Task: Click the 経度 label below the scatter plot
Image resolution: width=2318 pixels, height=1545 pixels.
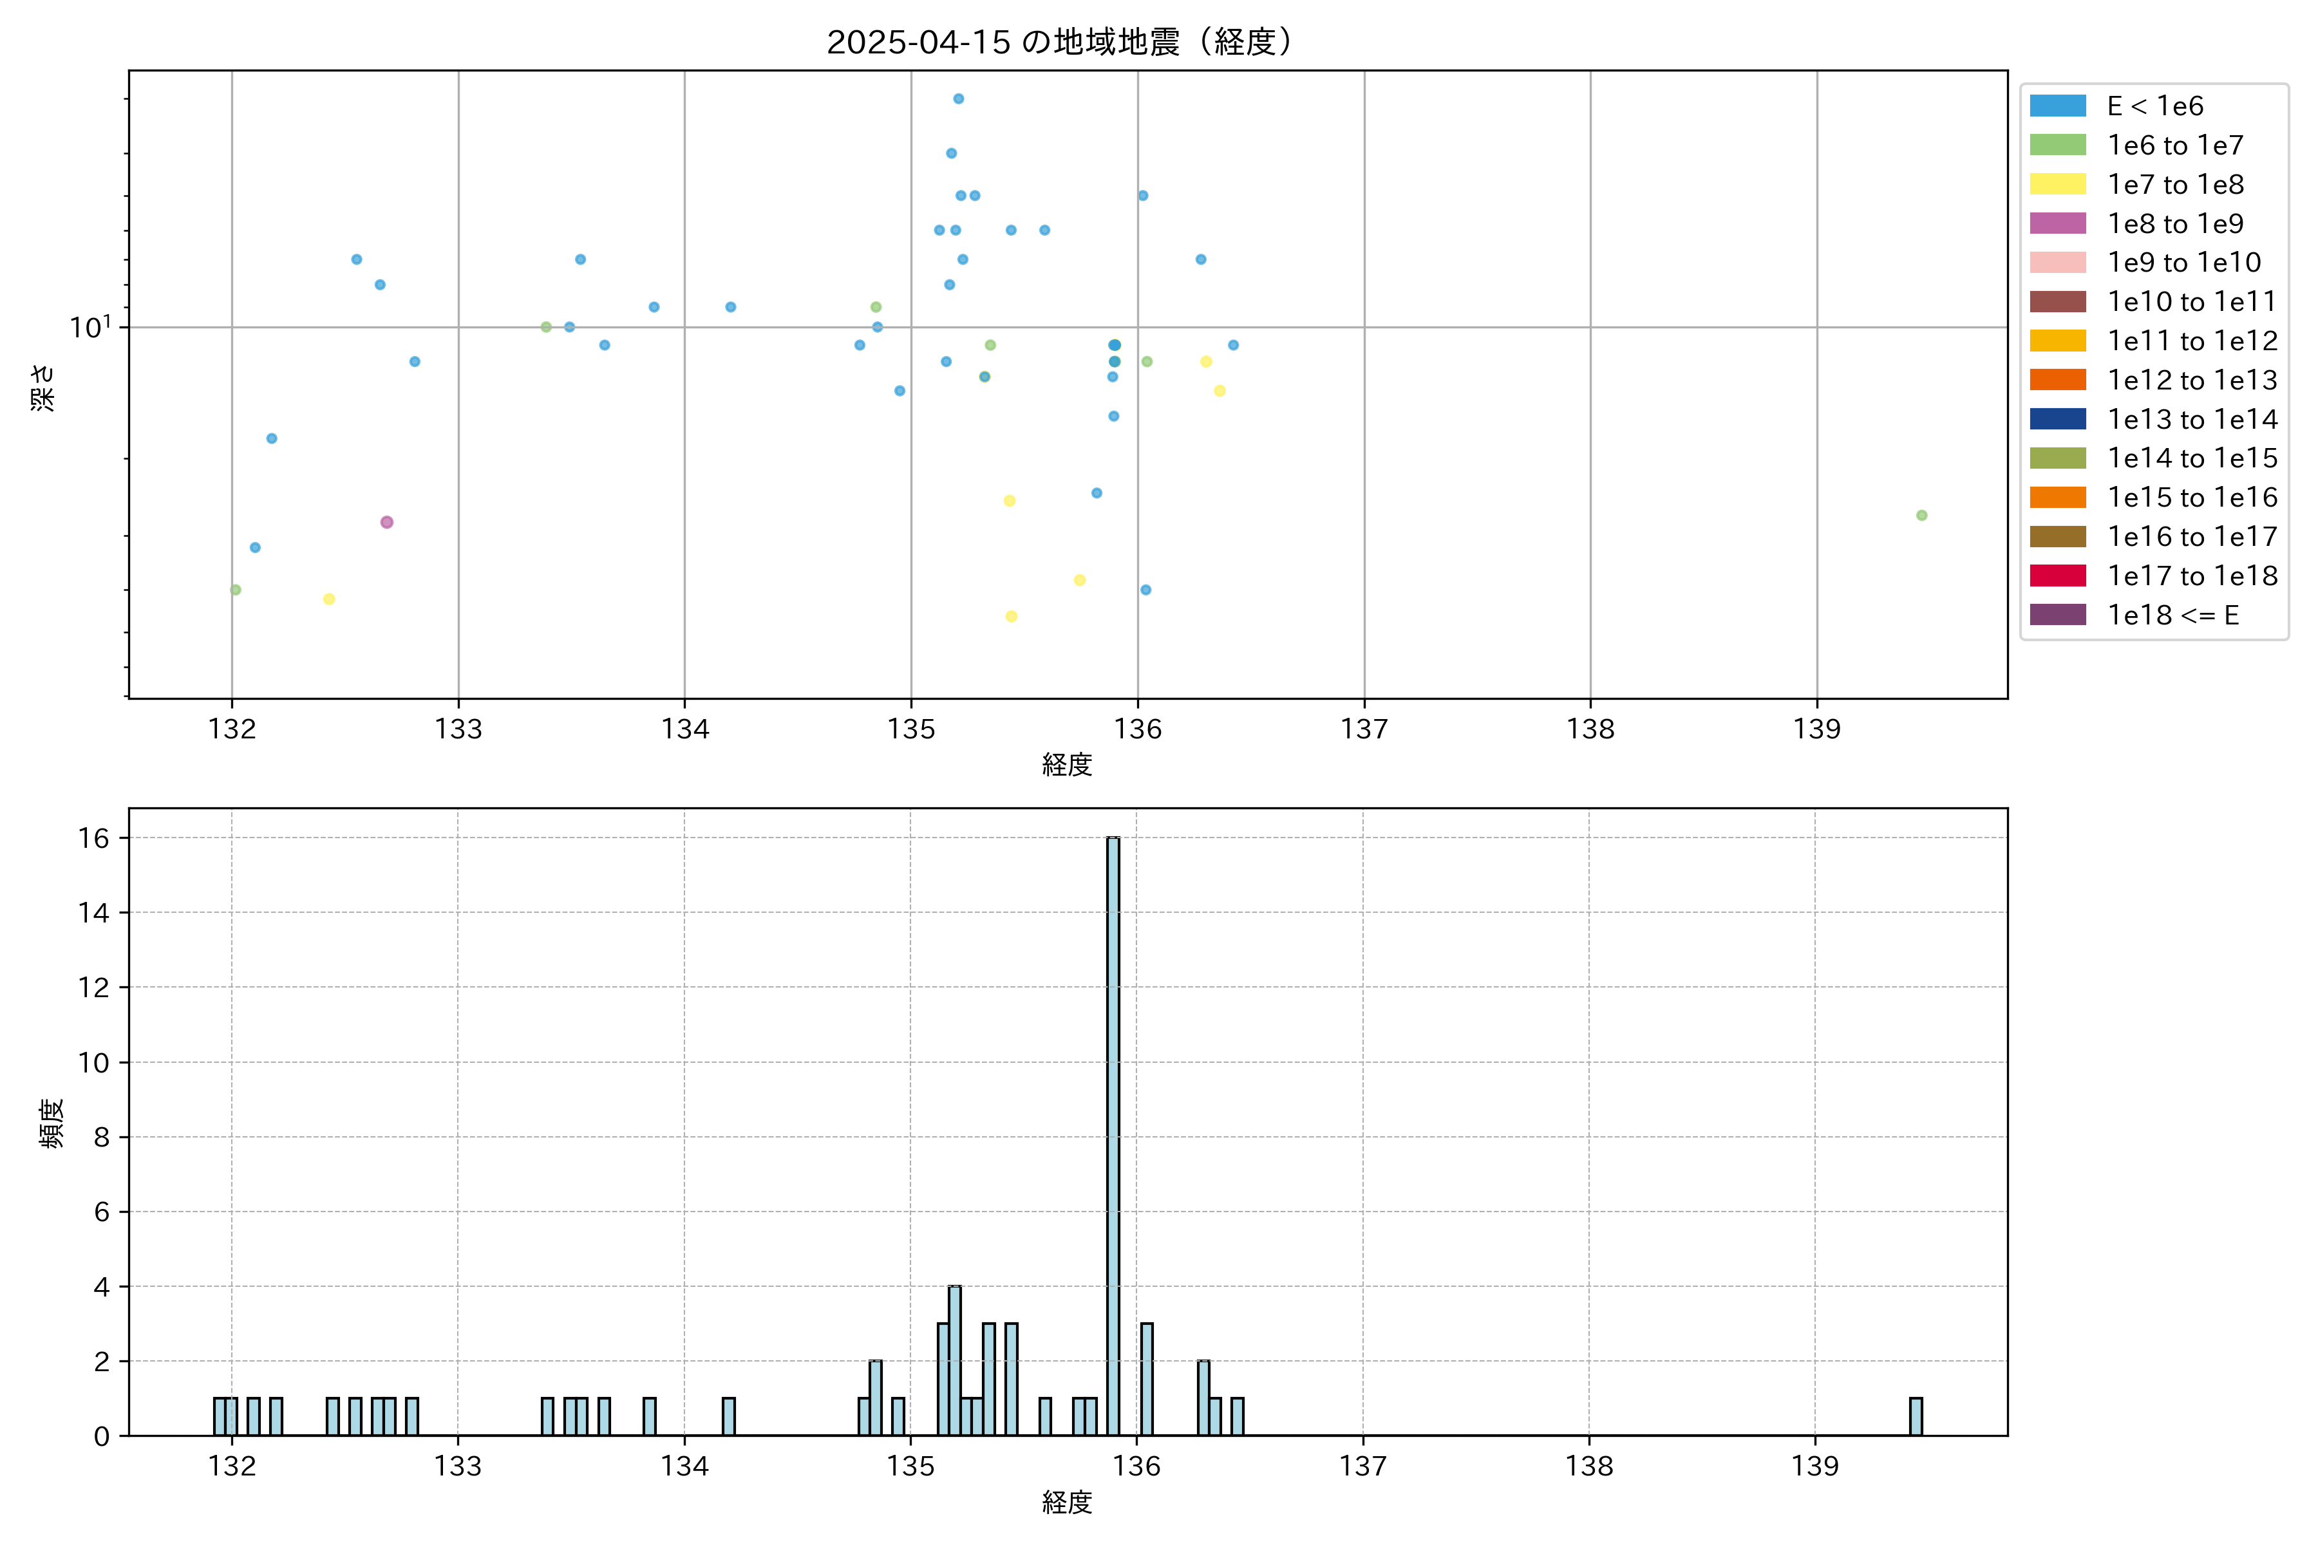Action: [x=1066, y=765]
